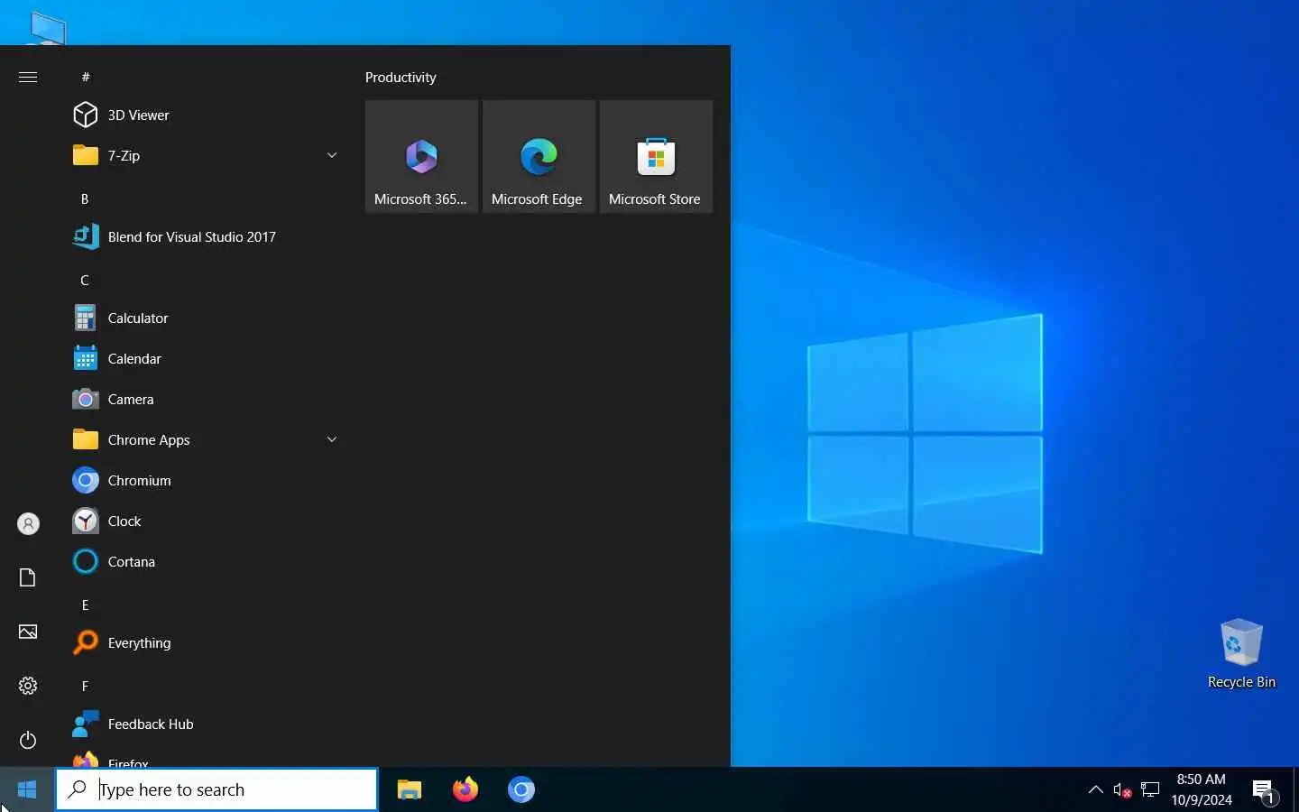
Task: Open the Calendar app
Action: point(206,358)
